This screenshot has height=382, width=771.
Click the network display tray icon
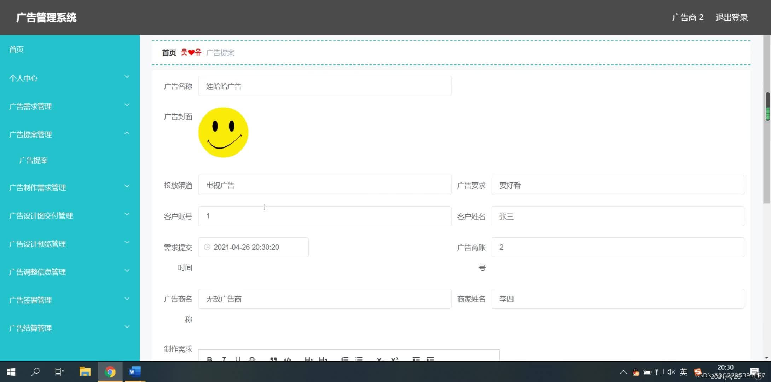(x=659, y=372)
